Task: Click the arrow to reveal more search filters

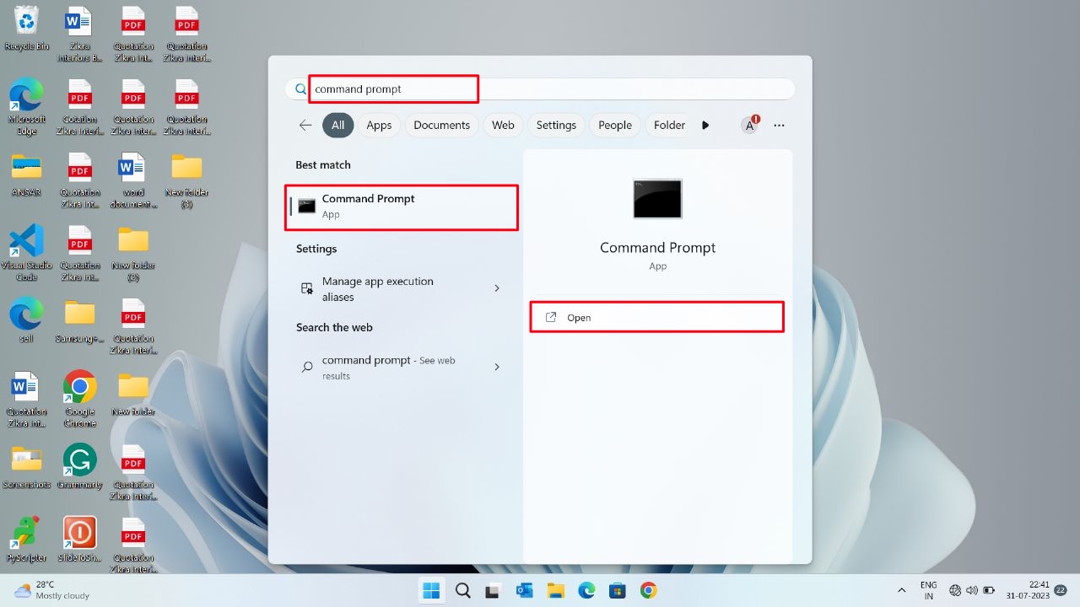Action: [x=705, y=125]
